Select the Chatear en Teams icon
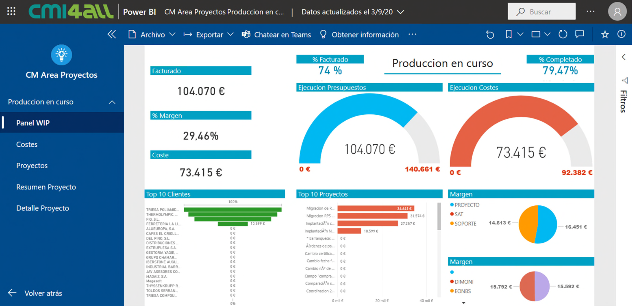 point(246,34)
